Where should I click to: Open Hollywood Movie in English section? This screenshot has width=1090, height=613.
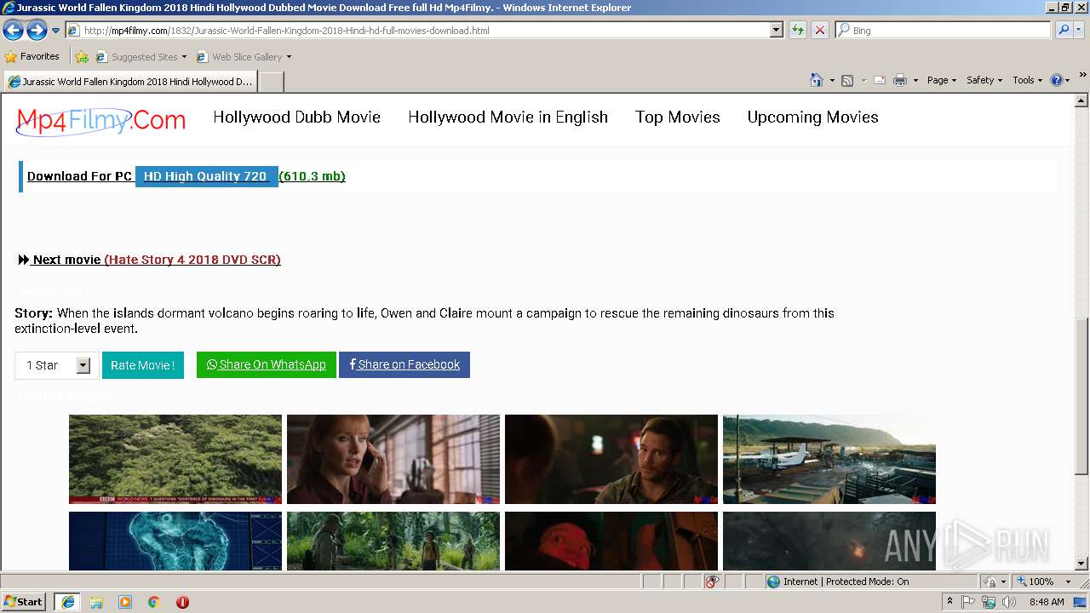pyautogui.click(x=508, y=117)
